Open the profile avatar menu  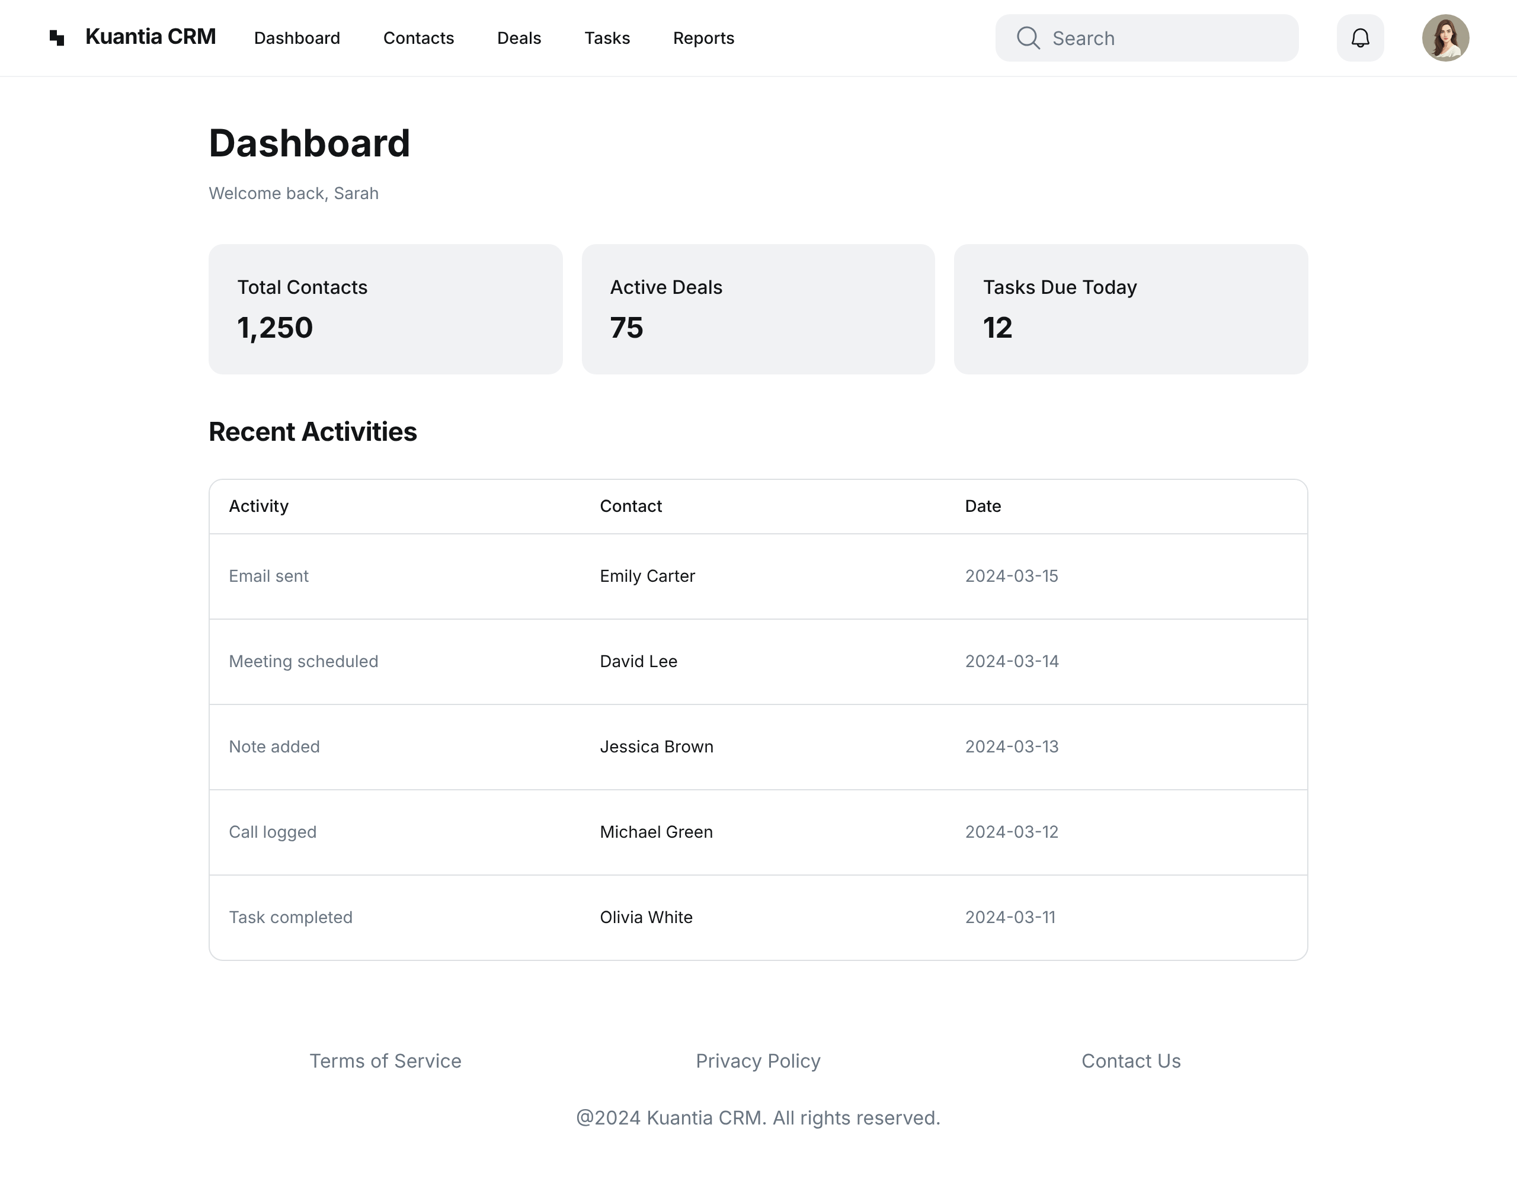point(1445,38)
